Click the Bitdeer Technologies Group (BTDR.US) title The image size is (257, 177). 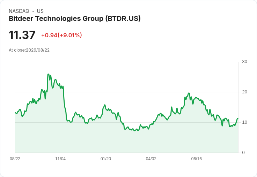75,19
